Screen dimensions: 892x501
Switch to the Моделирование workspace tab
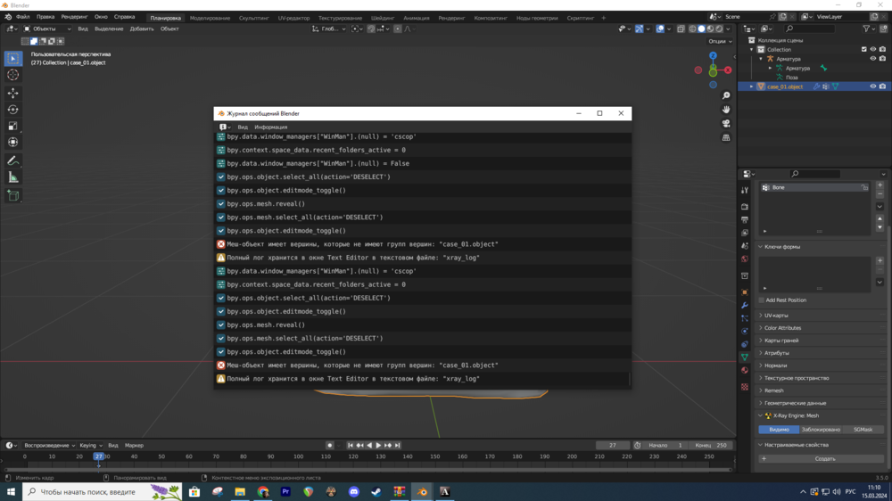pos(210,18)
